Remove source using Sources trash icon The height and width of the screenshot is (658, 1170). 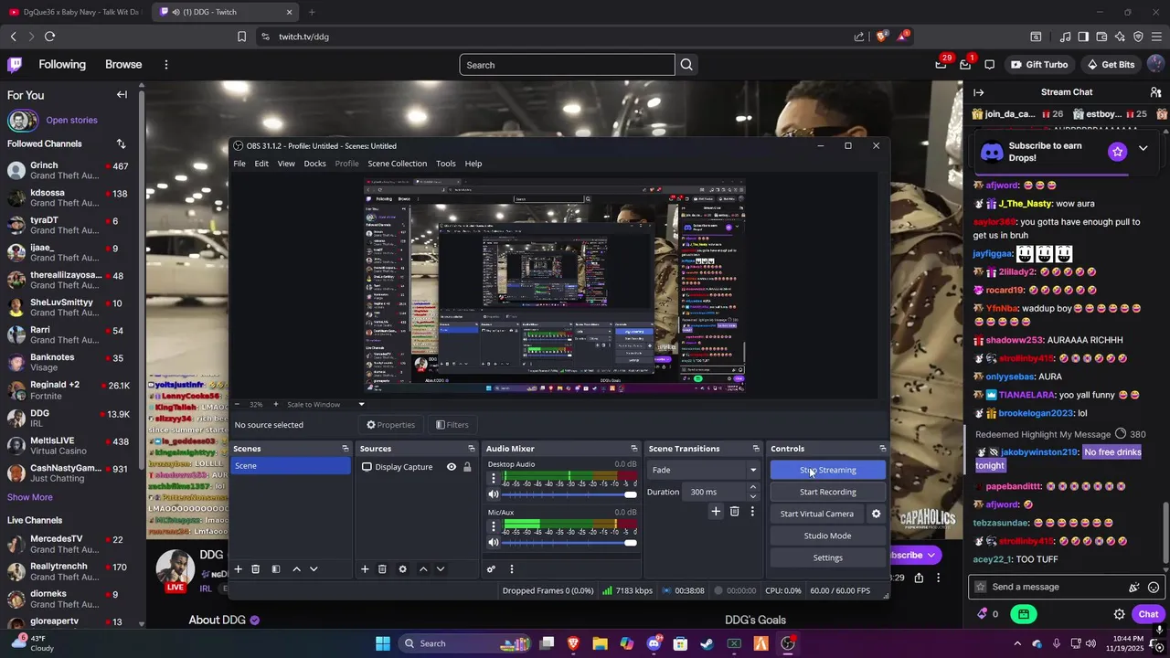[x=382, y=568]
